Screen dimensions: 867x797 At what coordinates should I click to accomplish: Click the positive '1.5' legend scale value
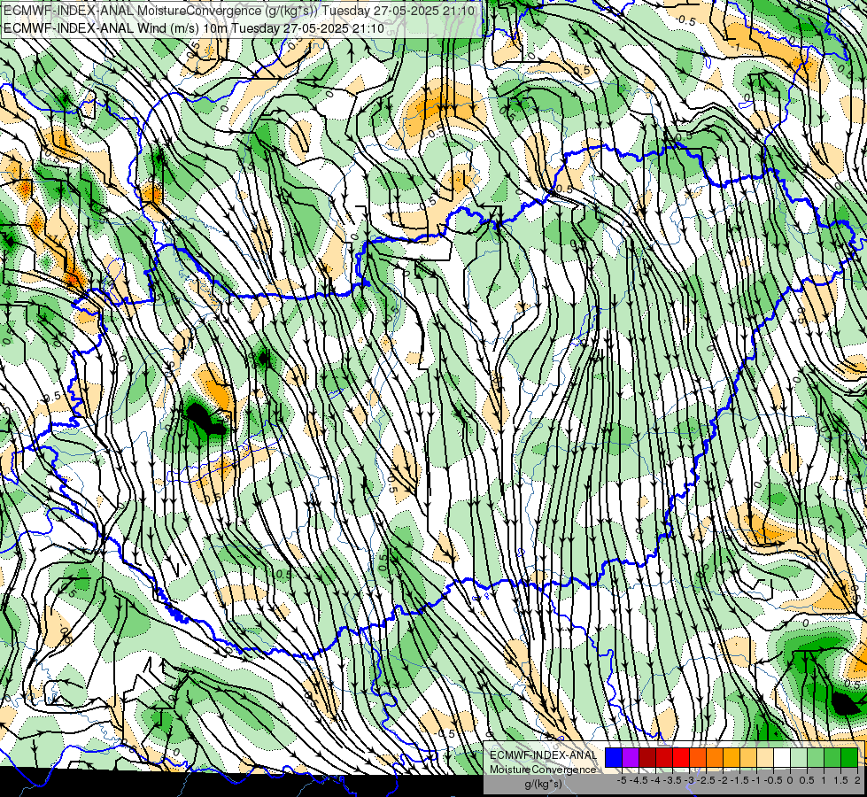tap(840, 780)
